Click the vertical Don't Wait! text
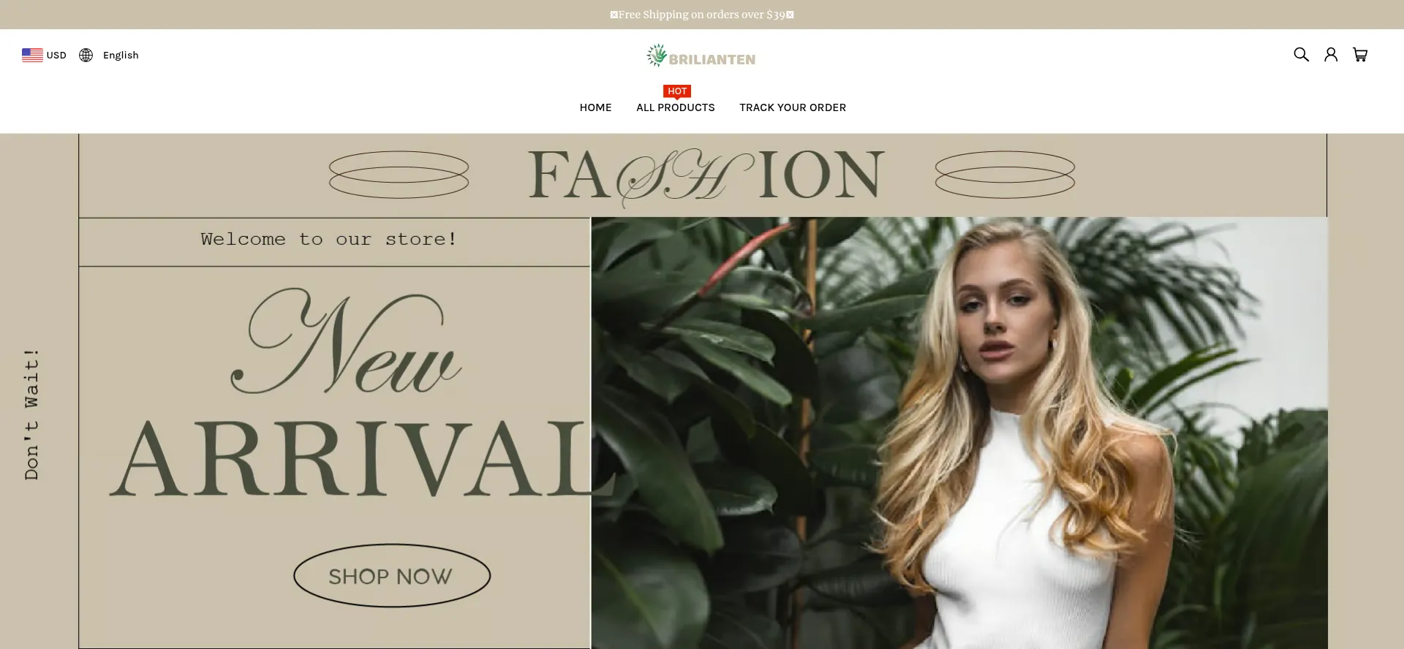The width and height of the screenshot is (1404, 649). point(31,414)
